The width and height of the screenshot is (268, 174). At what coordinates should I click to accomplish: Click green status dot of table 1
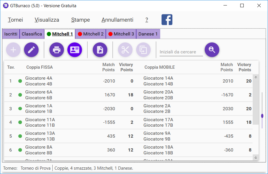20,81
